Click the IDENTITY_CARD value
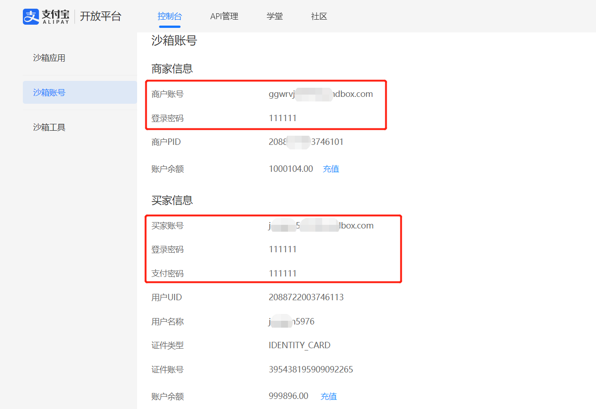Viewport: 596px width, 409px height. pos(299,345)
